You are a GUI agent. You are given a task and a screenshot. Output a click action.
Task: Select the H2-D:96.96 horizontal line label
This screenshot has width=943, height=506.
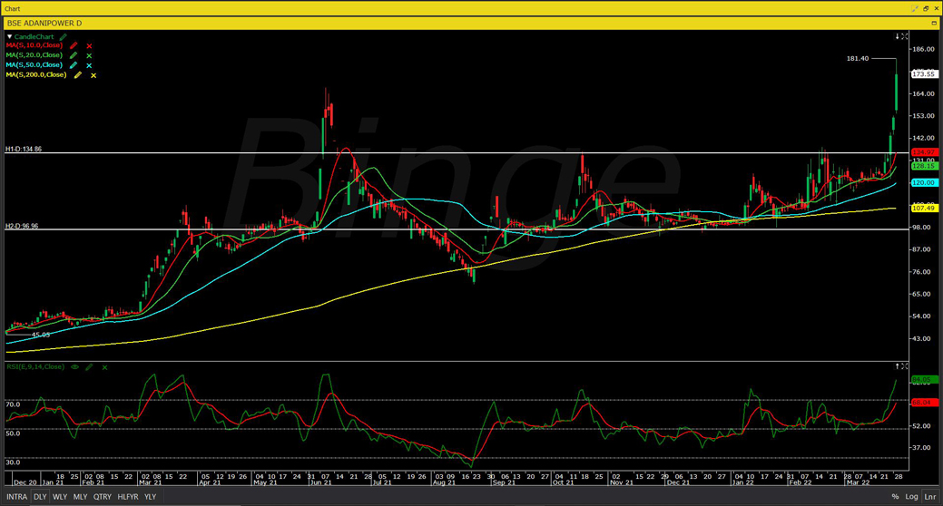23,227
